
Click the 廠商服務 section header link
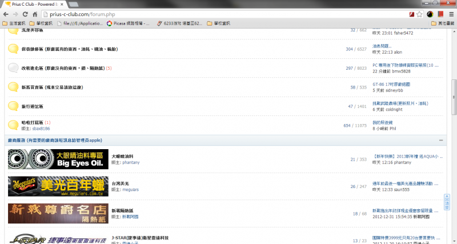(55, 140)
